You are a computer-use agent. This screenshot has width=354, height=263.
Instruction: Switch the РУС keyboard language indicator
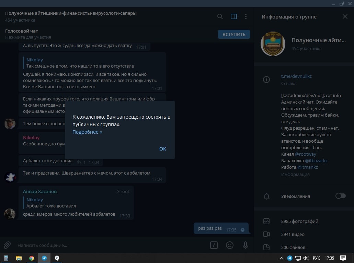pyautogui.click(x=316, y=258)
